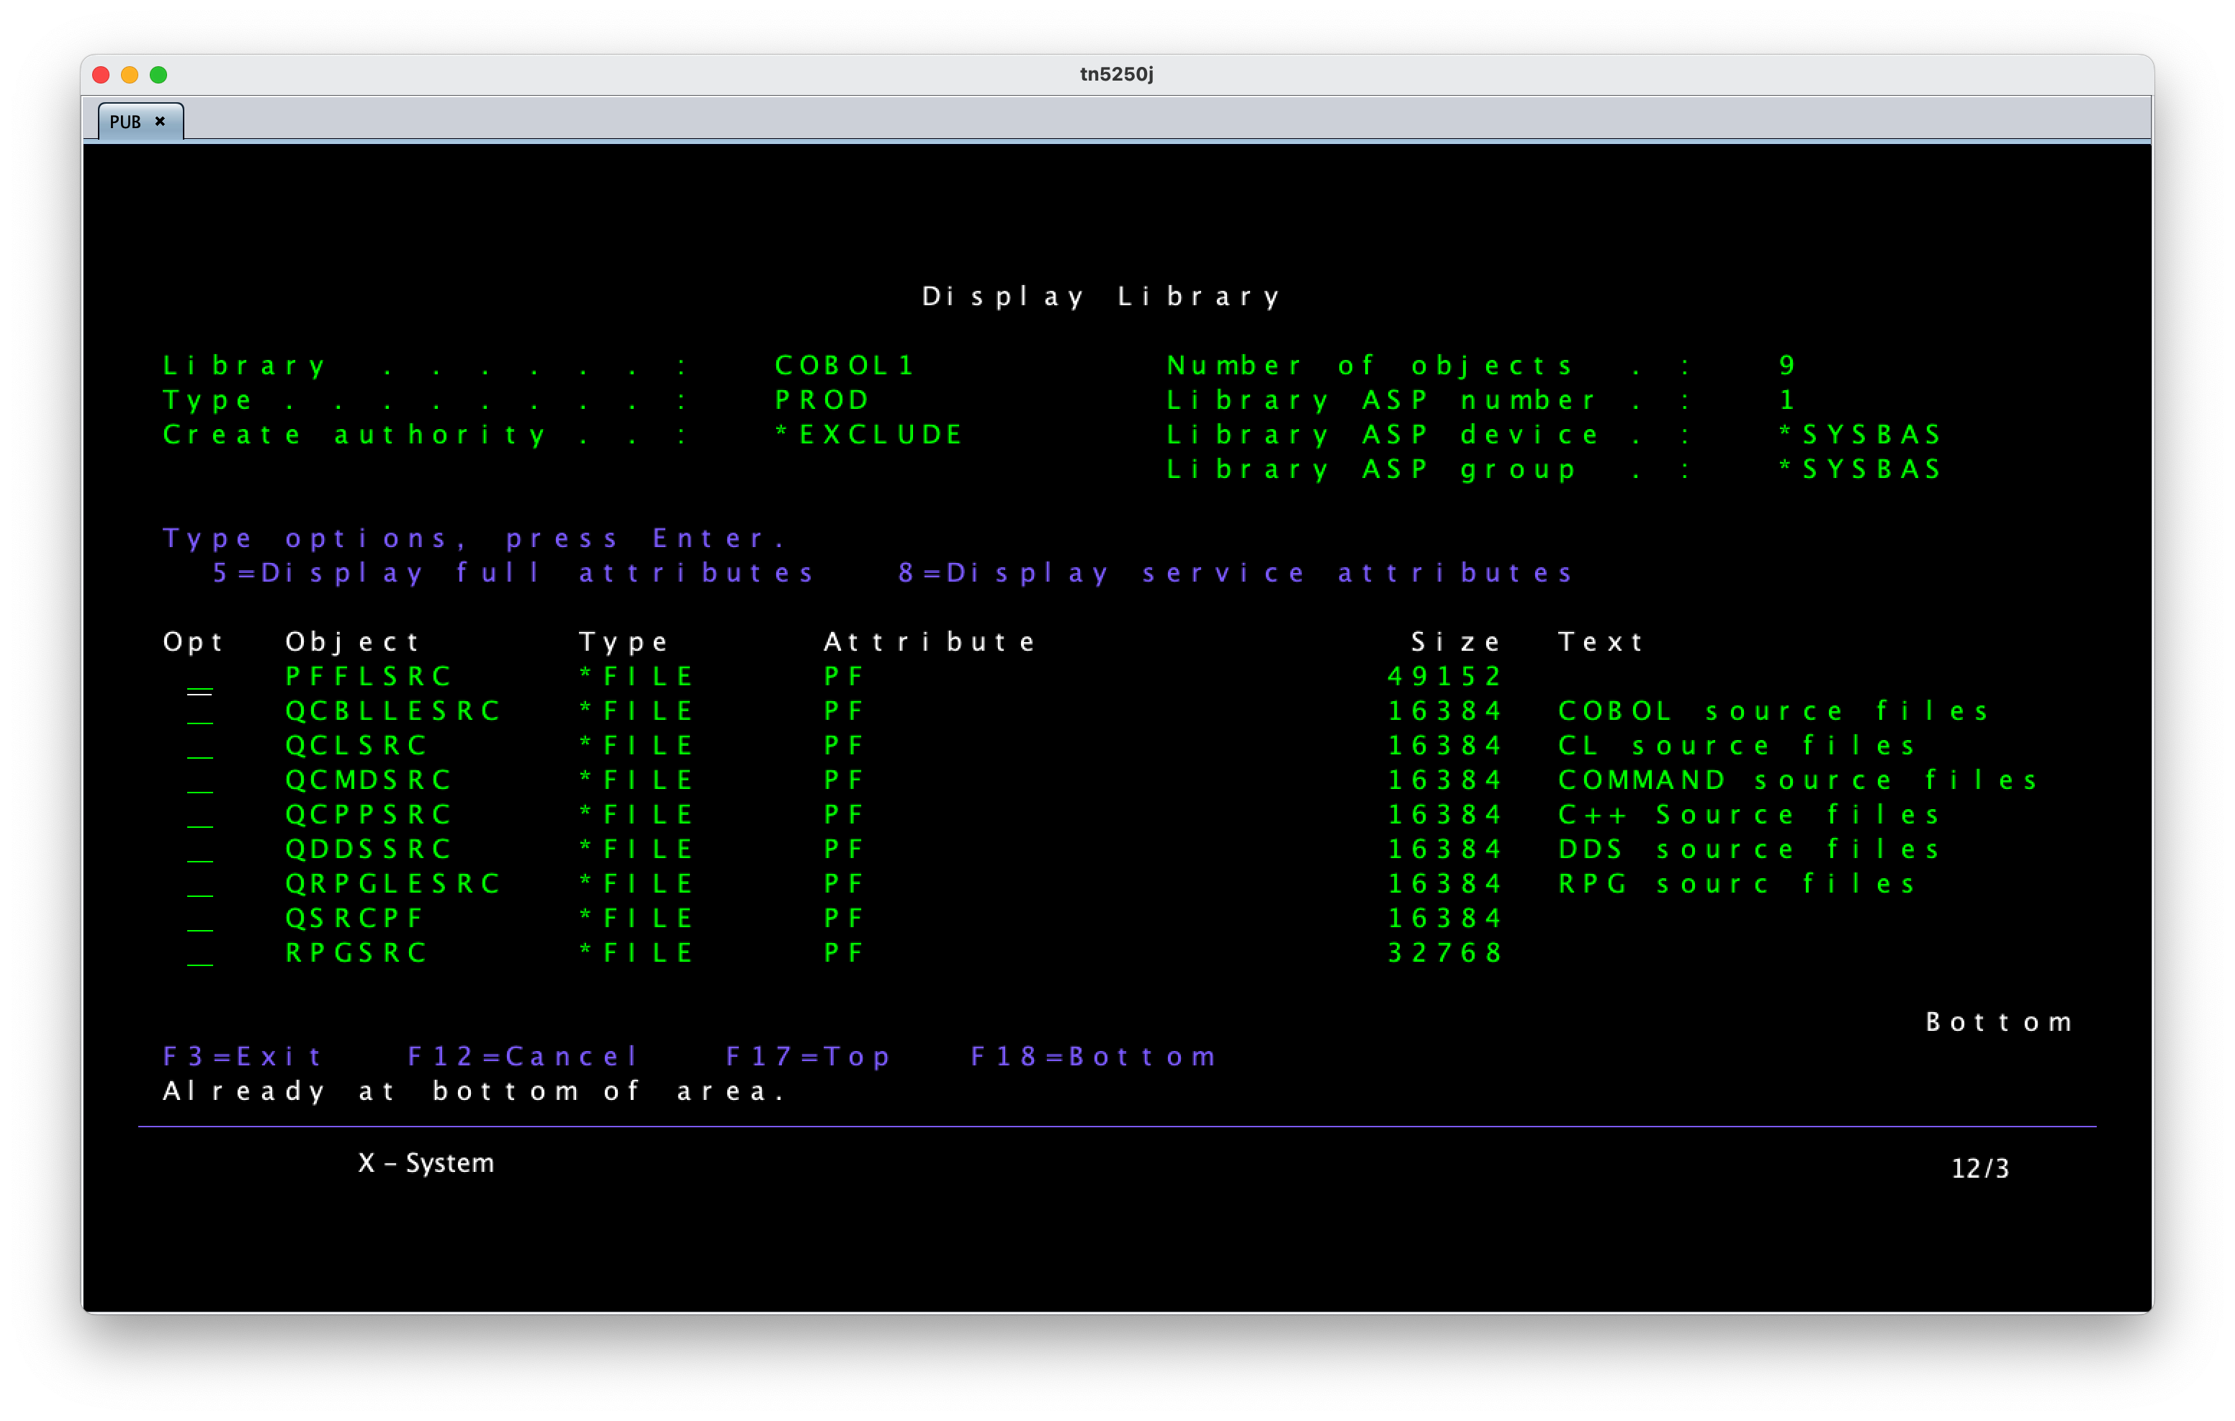
Task: Click the object name QCLSRC
Action: pyautogui.click(x=356, y=745)
